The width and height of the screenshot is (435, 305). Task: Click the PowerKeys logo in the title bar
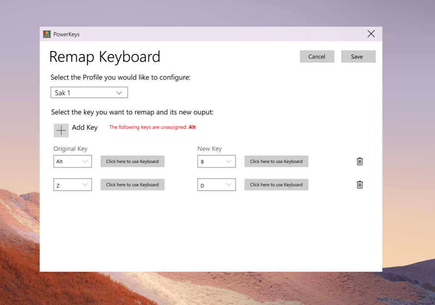tap(46, 34)
